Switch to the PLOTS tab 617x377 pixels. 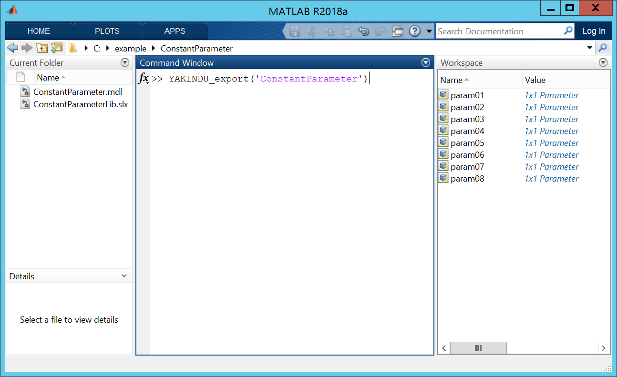coord(107,31)
